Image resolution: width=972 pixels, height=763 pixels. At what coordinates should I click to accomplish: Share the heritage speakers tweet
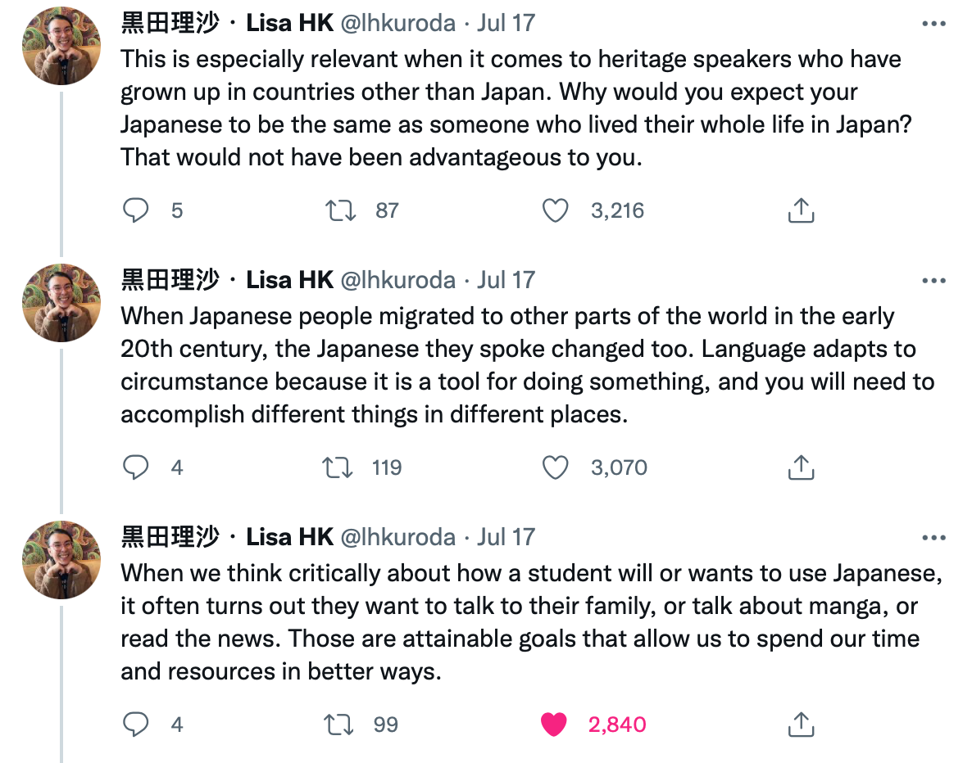pyautogui.click(x=800, y=210)
